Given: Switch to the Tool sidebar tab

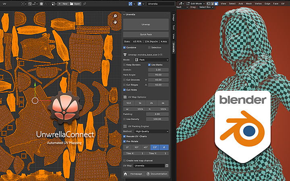Looking at the screenshot, I should point(174,27).
